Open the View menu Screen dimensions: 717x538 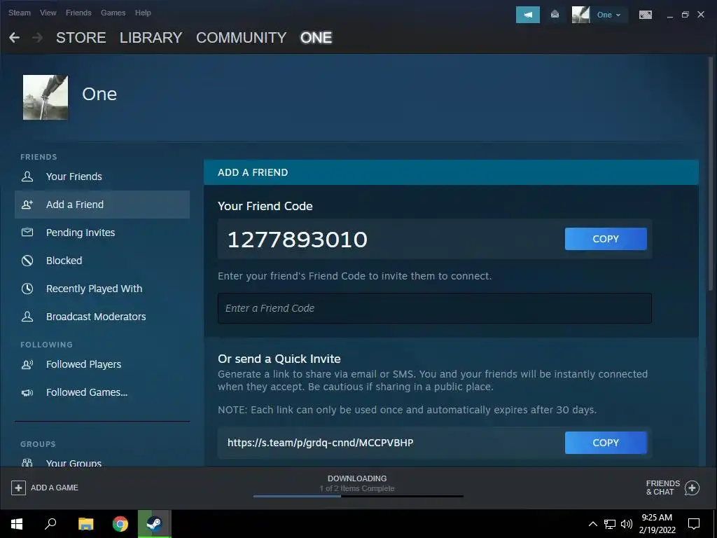click(x=48, y=13)
